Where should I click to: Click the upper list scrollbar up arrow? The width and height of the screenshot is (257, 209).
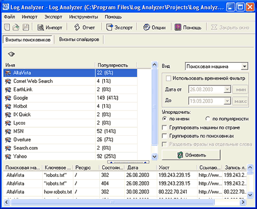[155, 65]
